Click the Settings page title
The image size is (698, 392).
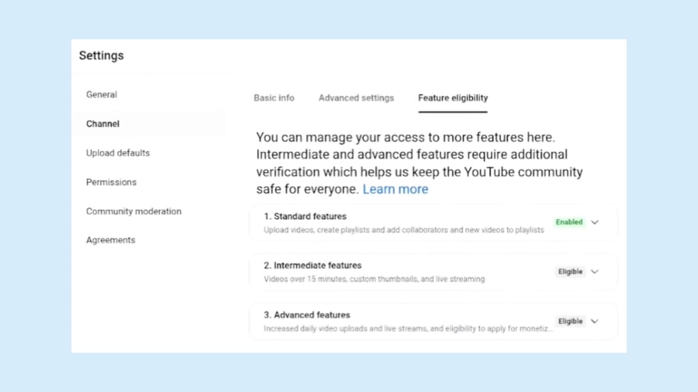(x=101, y=55)
